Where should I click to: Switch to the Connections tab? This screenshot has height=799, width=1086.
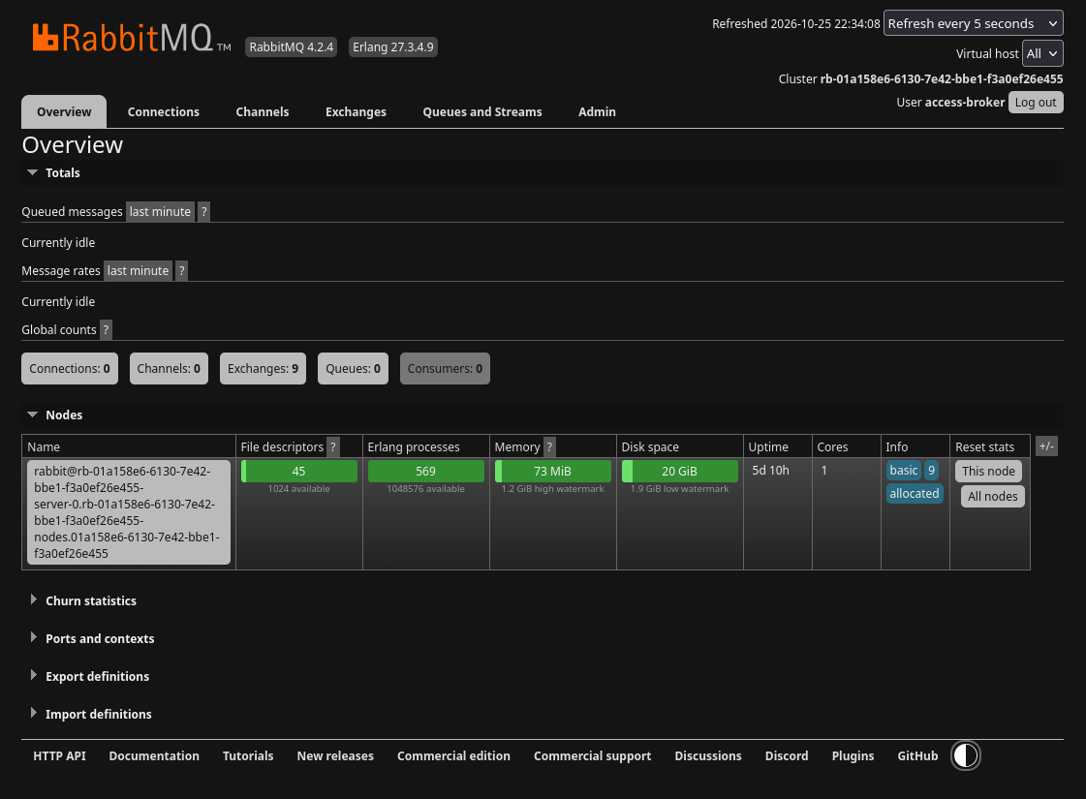pos(164,111)
